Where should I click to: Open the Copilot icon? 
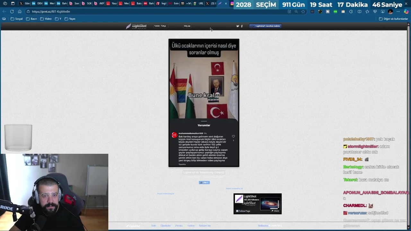pos(406,12)
